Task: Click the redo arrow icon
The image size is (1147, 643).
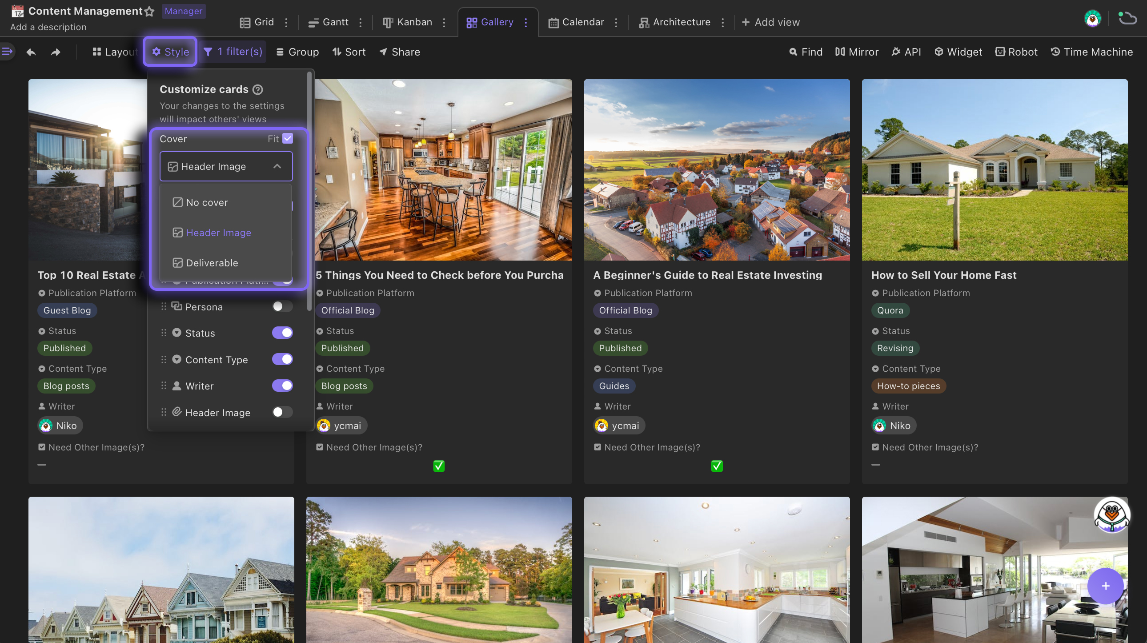Action: click(x=55, y=52)
